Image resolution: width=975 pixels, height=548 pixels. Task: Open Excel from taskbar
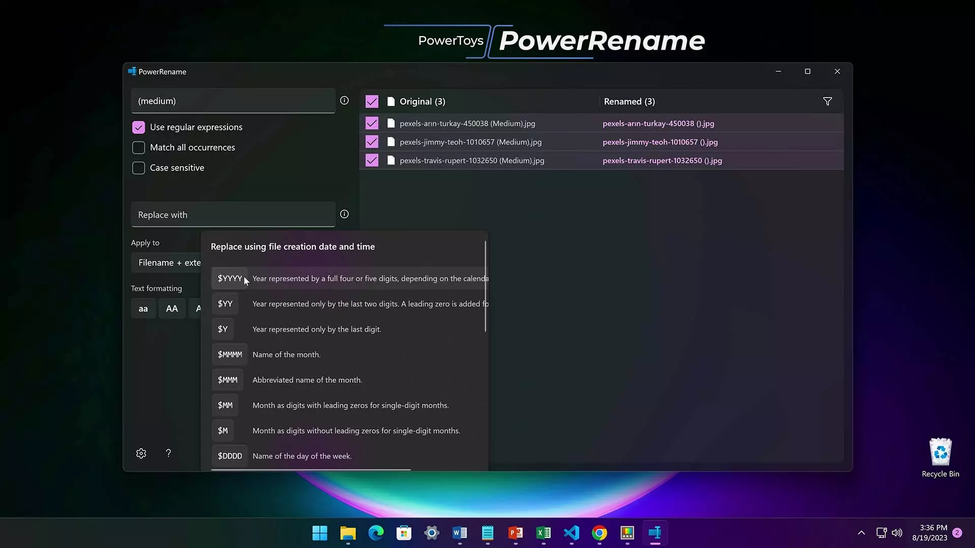543,533
